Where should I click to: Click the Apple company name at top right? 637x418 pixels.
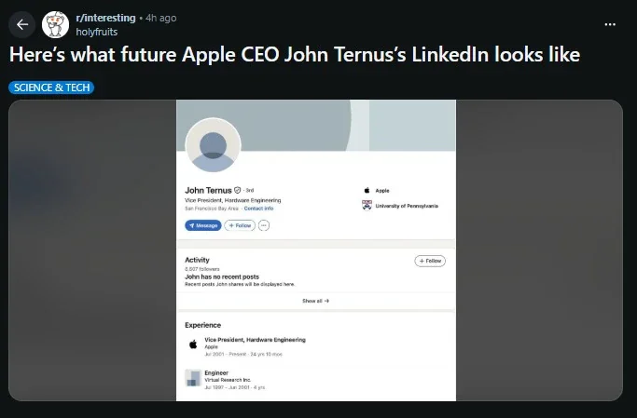[382, 190]
